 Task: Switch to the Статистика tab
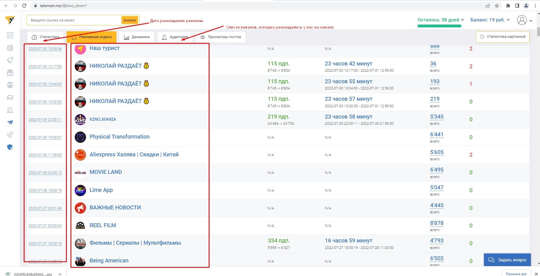point(45,37)
